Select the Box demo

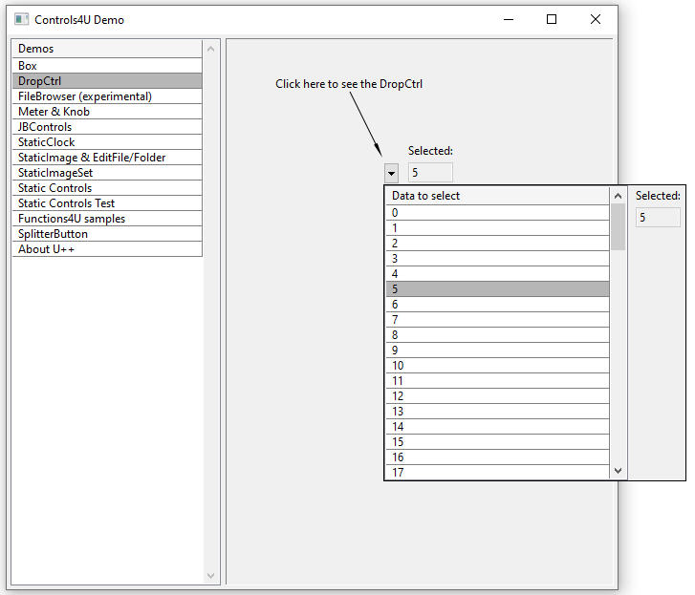(x=107, y=66)
